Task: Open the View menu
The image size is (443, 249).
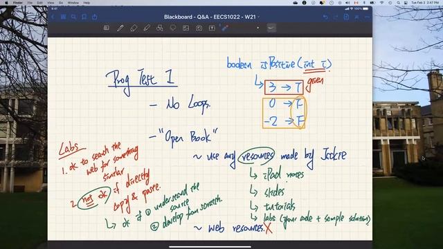Action: pos(51,3)
